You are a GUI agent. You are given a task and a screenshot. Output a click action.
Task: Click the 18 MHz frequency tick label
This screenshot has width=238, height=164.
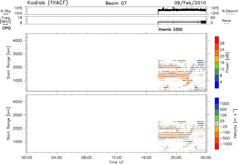pyautogui.click(x=20, y=18)
